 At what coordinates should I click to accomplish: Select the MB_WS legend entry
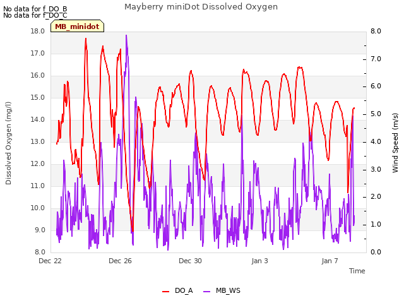[222, 291]
